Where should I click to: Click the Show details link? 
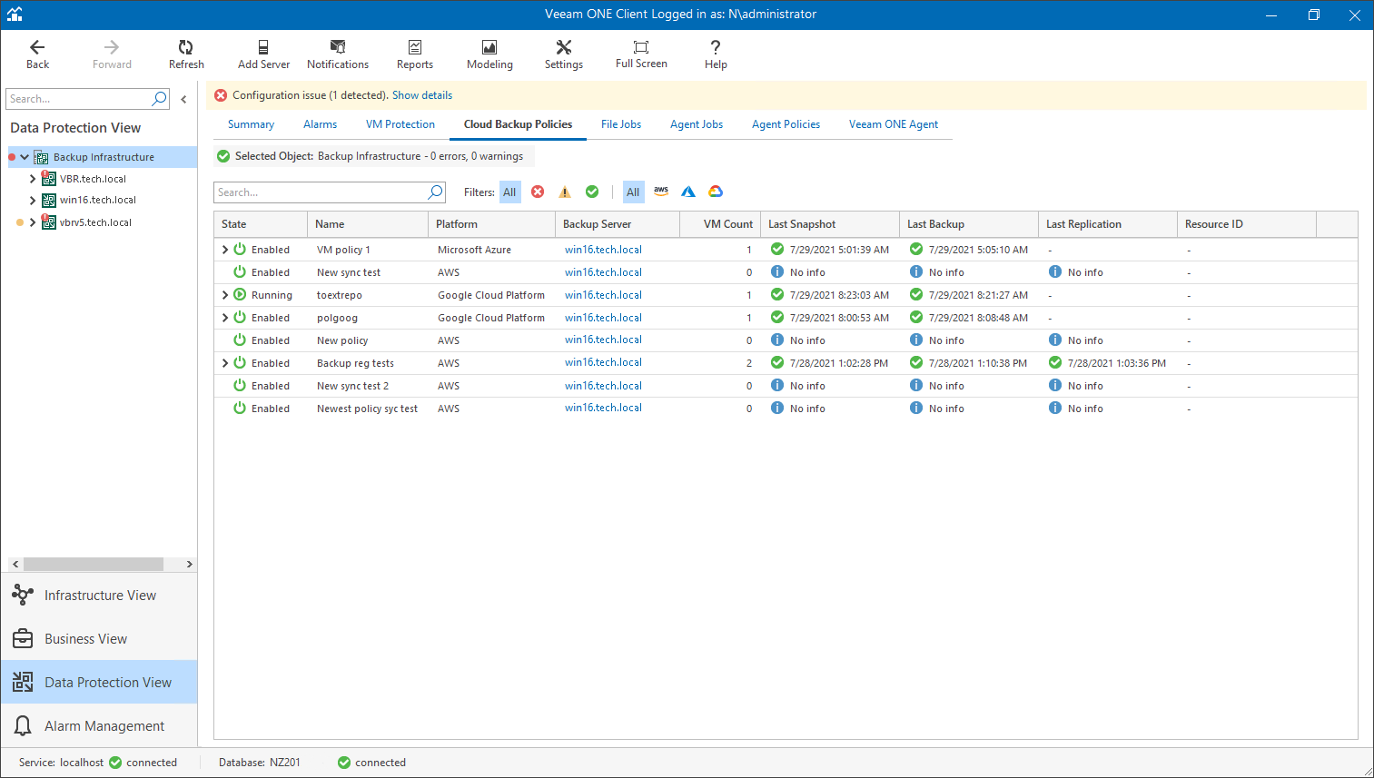pyautogui.click(x=421, y=95)
